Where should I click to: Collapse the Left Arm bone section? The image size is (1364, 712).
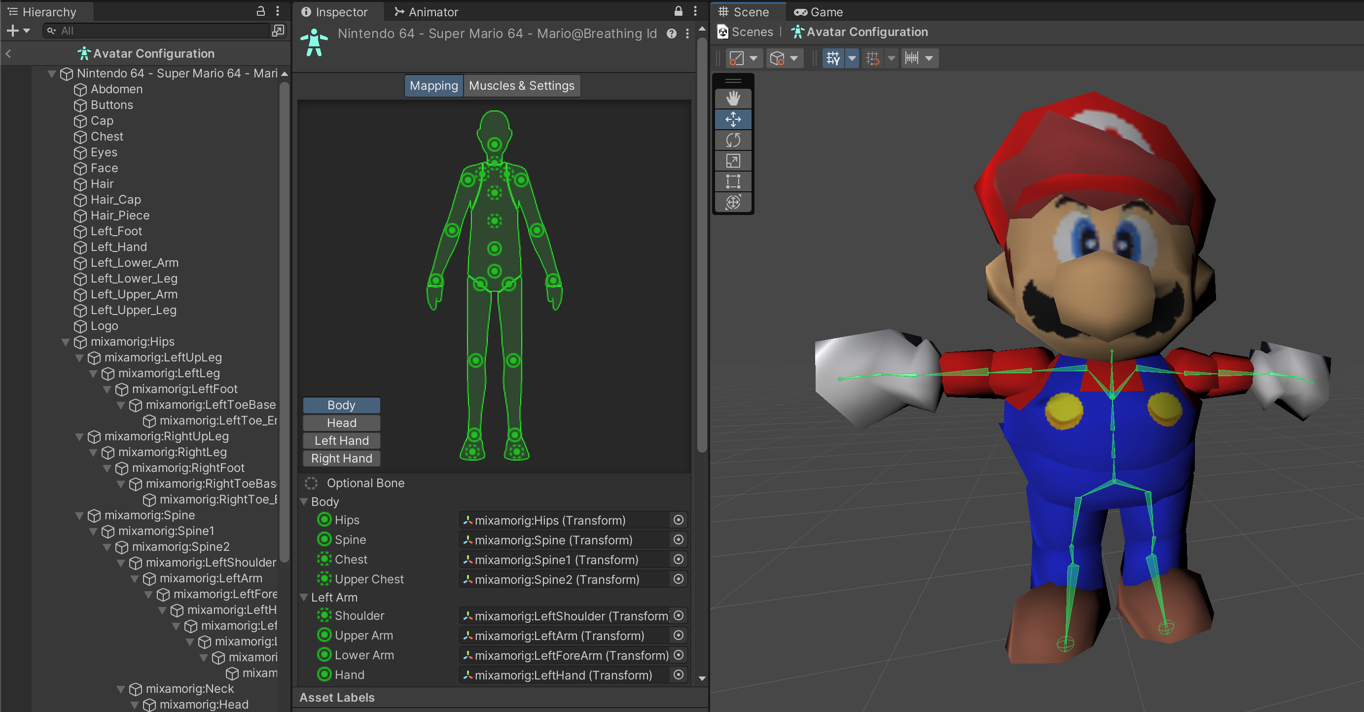[304, 597]
